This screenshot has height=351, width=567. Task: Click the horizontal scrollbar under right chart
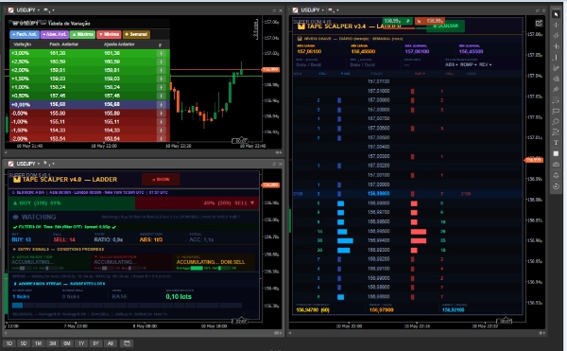click(x=417, y=333)
